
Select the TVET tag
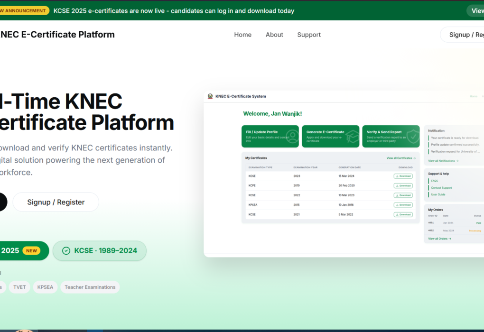[x=19, y=287]
